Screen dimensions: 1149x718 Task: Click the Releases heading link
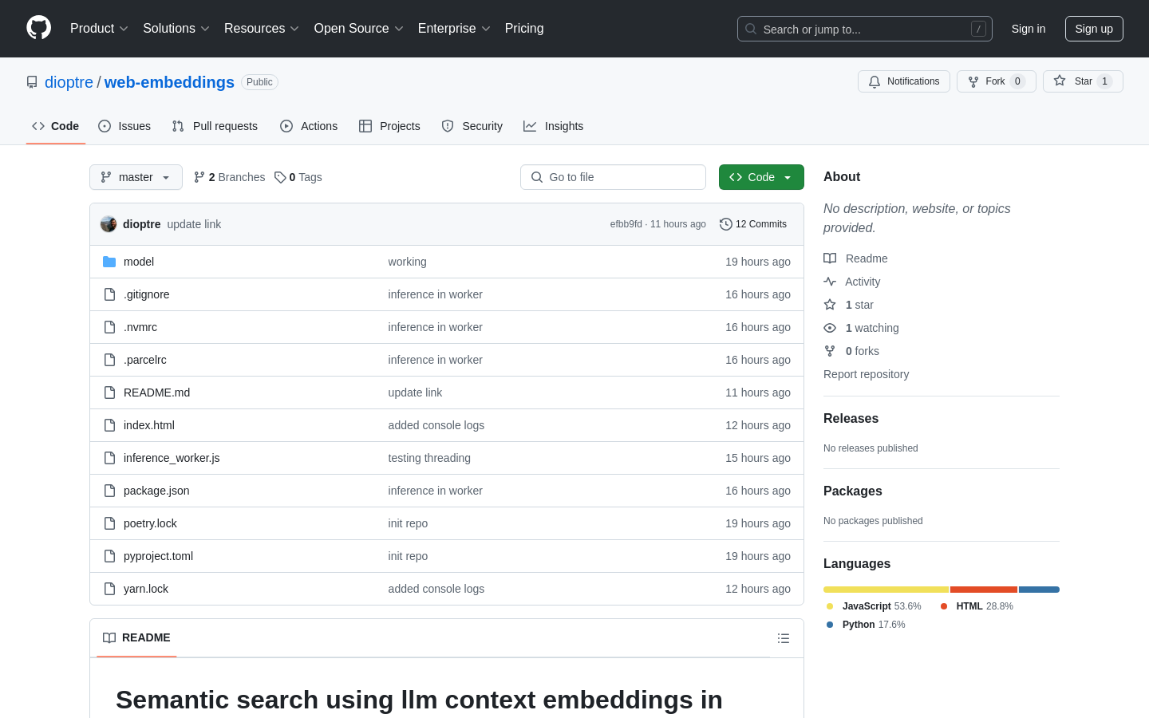851,418
